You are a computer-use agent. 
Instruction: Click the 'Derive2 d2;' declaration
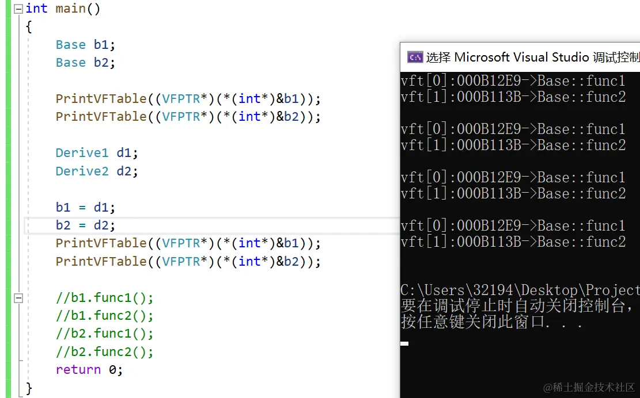(97, 171)
